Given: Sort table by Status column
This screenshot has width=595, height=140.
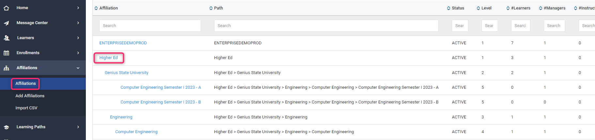Looking at the screenshot, I should (x=448, y=8).
